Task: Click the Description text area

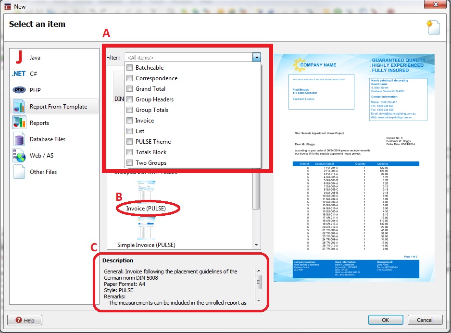Action: click(179, 286)
